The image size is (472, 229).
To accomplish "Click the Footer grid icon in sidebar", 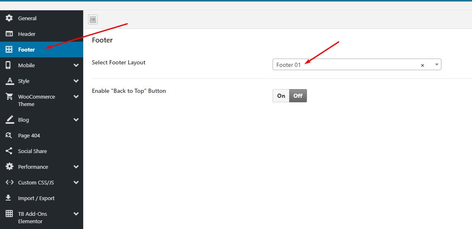I will point(9,50).
